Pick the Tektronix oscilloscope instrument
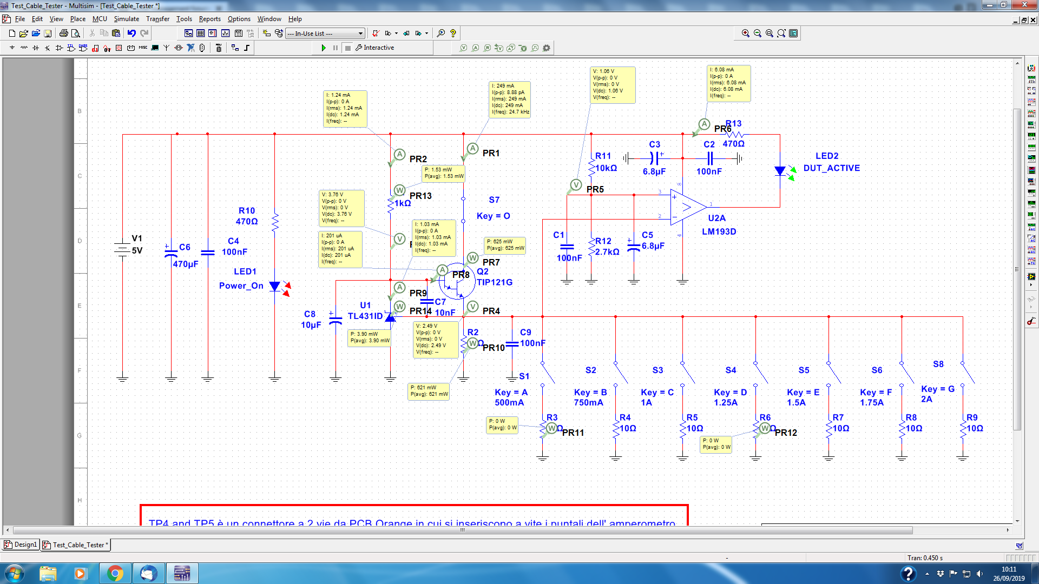1039x584 pixels. pyautogui.click(x=1031, y=261)
